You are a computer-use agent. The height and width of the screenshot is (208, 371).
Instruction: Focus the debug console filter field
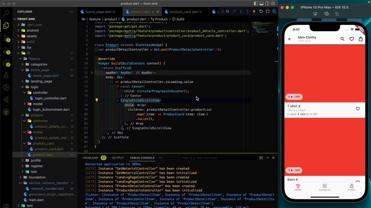pyautogui.click(x=218, y=158)
